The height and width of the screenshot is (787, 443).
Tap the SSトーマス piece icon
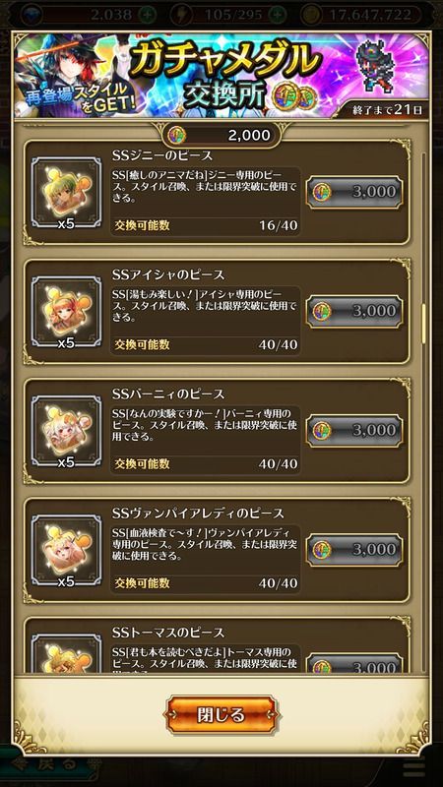66,653
